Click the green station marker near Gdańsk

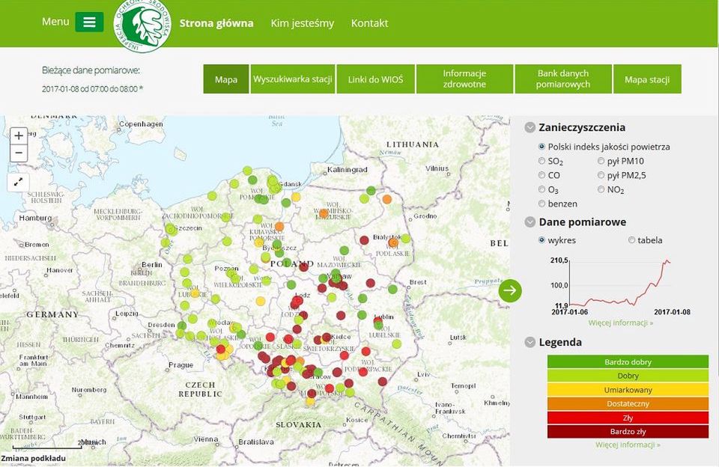(x=272, y=180)
